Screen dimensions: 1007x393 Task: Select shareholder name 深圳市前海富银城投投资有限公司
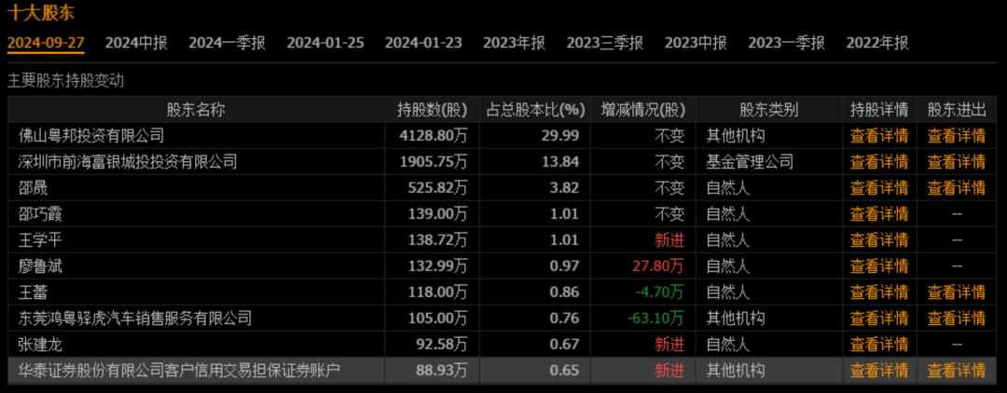tap(128, 161)
